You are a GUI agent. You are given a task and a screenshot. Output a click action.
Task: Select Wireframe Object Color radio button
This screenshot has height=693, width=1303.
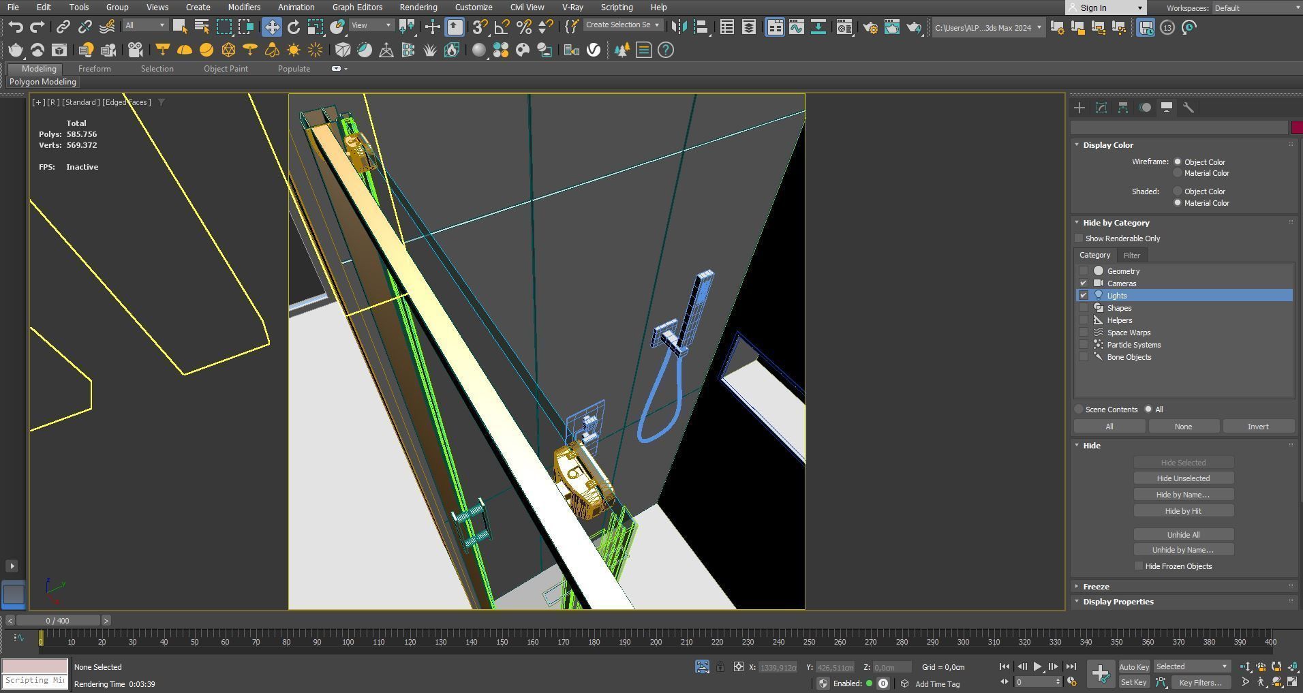click(1178, 161)
